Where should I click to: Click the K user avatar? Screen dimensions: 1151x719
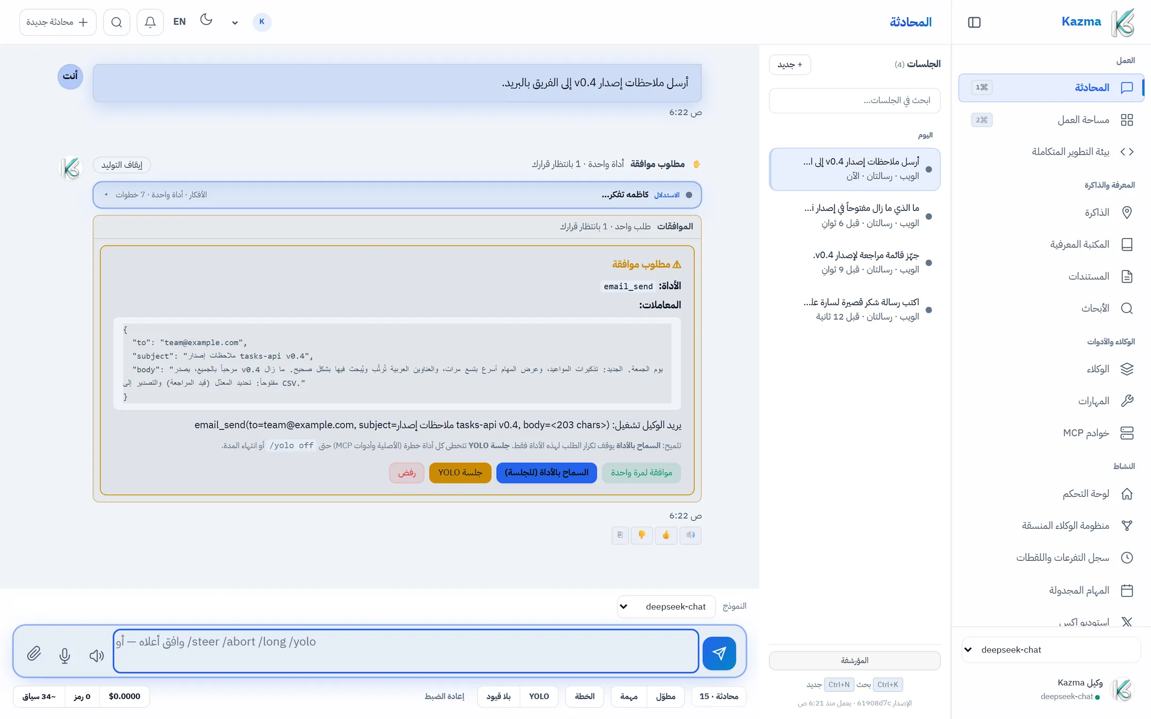coord(262,22)
